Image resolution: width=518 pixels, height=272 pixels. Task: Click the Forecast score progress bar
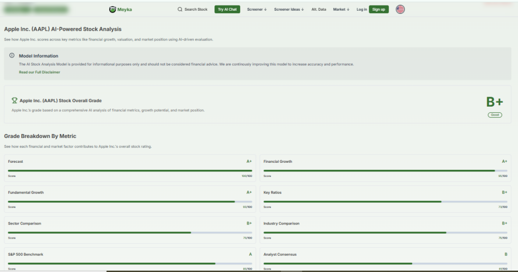pyautogui.click(x=130, y=171)
